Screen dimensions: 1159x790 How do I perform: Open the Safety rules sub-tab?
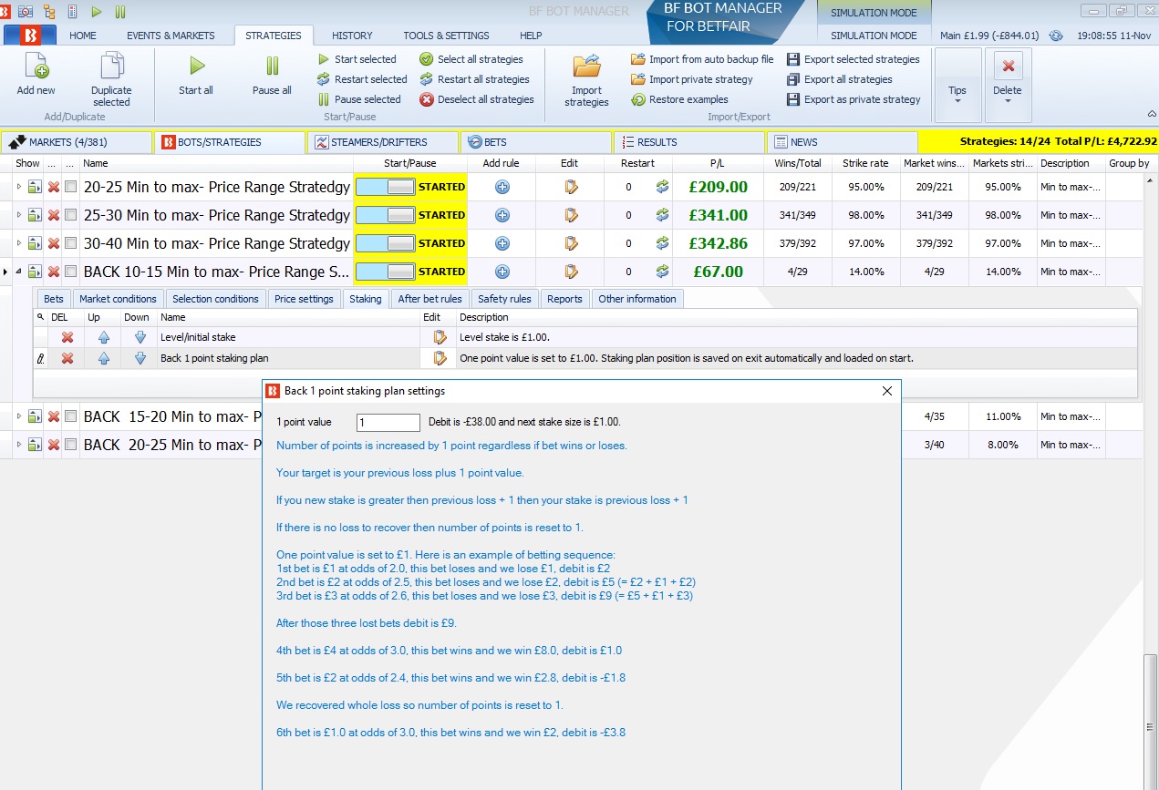coord(504,299)
